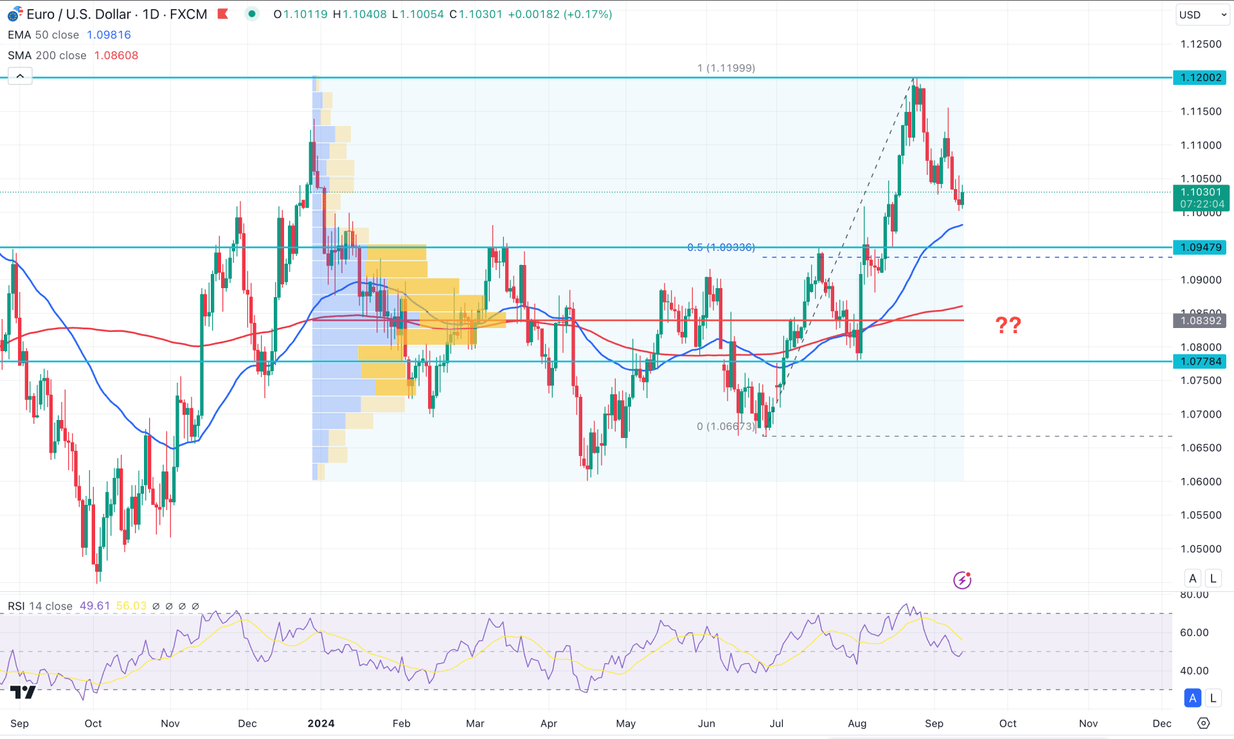Click the 1.09479 price line label
The width and height of the screenshot is (1234, 739).
(1199, 247)
